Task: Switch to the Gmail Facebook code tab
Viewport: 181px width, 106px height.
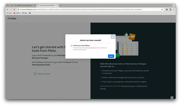Action: 25,6
